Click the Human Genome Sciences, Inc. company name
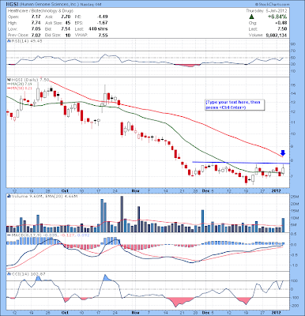Image resolution: width=305 pixels, height=316 pixels. [50, 5]
